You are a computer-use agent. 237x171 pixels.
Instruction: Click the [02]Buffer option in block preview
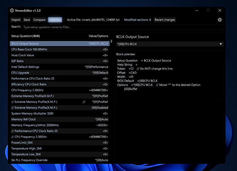[131, 89]
